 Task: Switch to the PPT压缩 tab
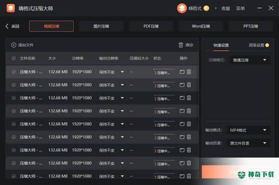[x=251, y=26]
